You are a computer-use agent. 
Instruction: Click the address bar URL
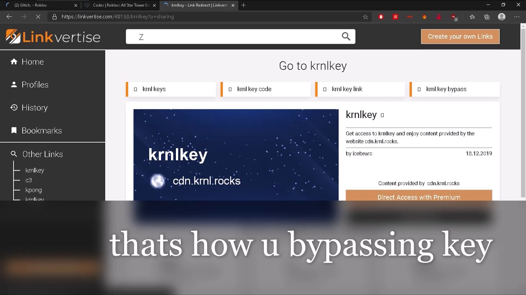coord(118,17)
